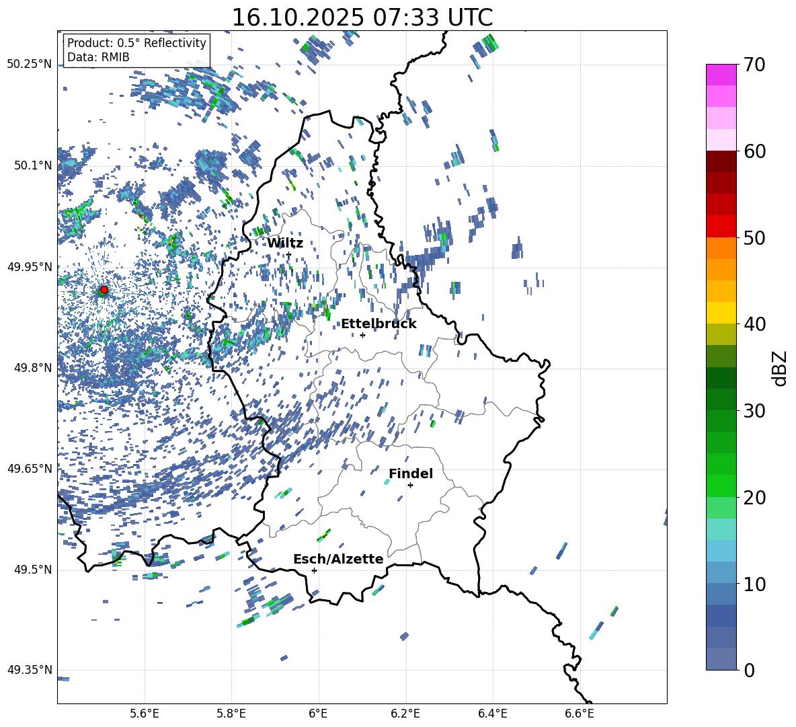The image size is (796, 727).
Task: Click the dark green 30 dBZ colorbar segment
Action: 721,399
